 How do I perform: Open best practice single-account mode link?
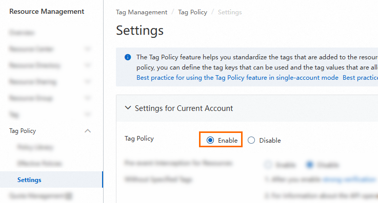coord(237,78)
